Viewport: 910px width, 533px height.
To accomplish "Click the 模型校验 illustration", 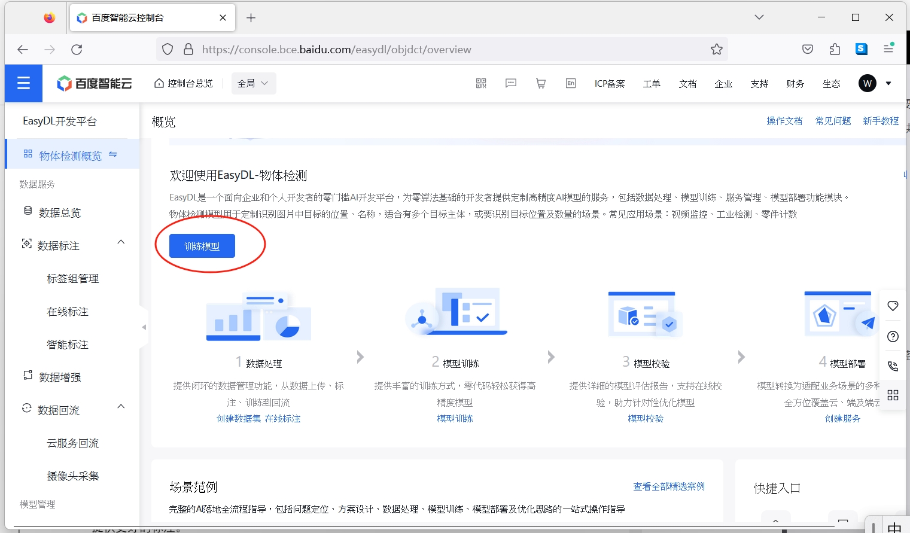I will [645, 314].
